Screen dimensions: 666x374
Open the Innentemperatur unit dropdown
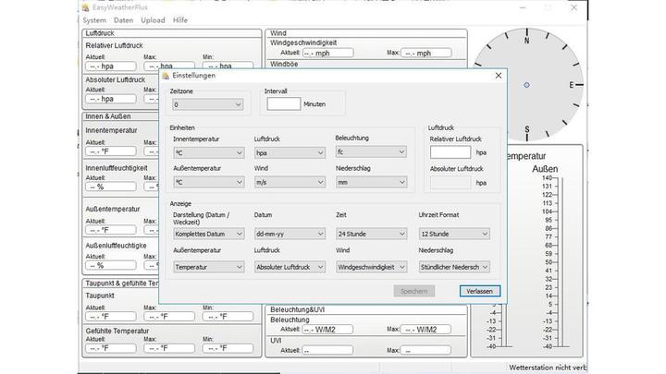208,152
